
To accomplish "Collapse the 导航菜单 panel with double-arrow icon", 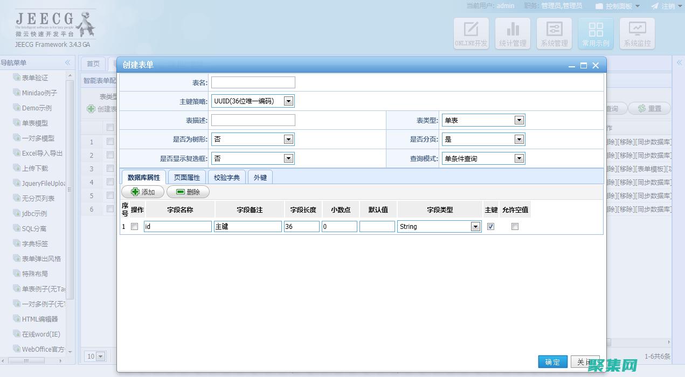I will (67, 63).
